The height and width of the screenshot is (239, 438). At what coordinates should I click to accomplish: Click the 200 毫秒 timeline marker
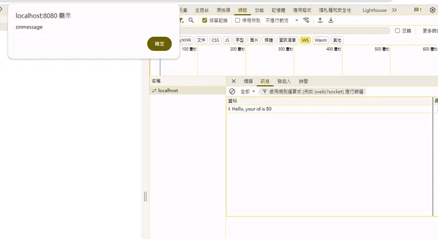[x=237, y=49]
